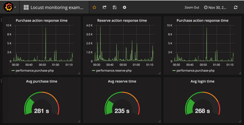This screenshot has width=244, height=125.
Task: Click the reserve-php legend color swatch
Action: coord(94,71)
